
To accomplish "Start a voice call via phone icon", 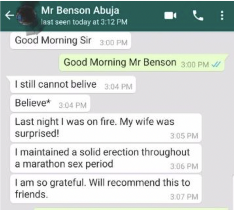I will 198,15.
